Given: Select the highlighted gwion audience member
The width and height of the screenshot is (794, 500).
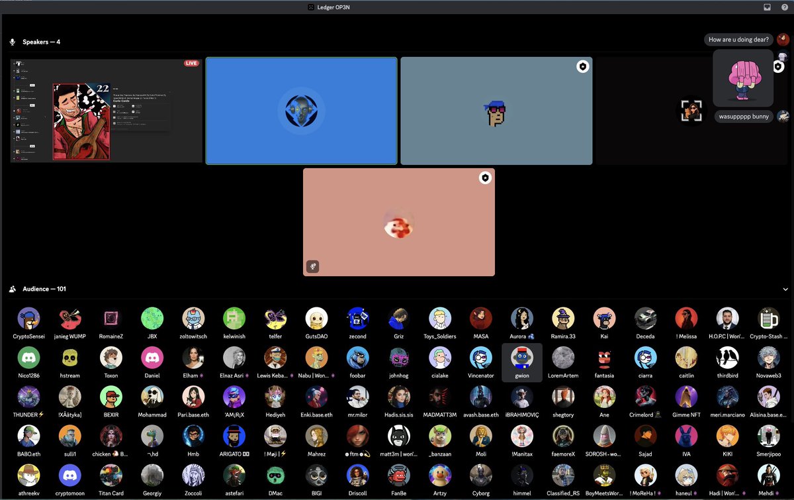Looking at the screenshot, I should coord(522,362).
